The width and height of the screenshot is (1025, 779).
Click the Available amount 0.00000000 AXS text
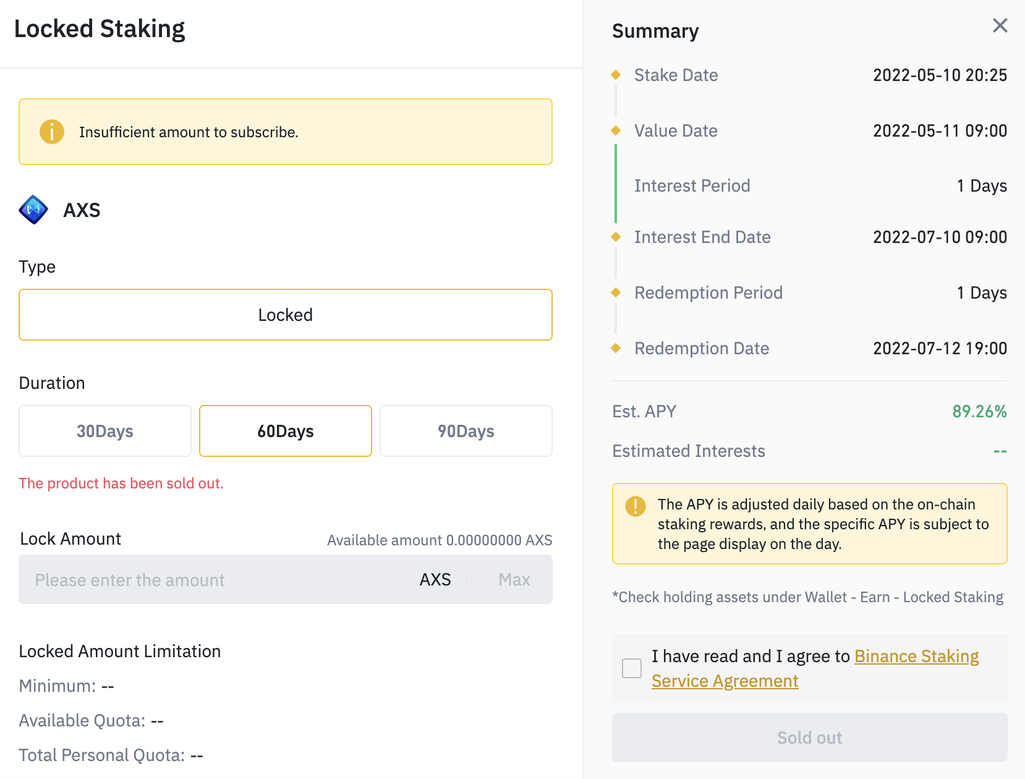(x=440, y=540)
